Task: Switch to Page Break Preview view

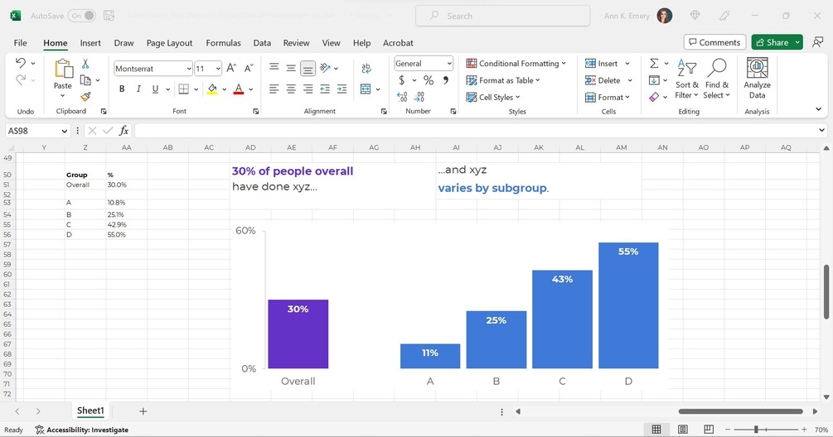Action: tap(709, 429)
